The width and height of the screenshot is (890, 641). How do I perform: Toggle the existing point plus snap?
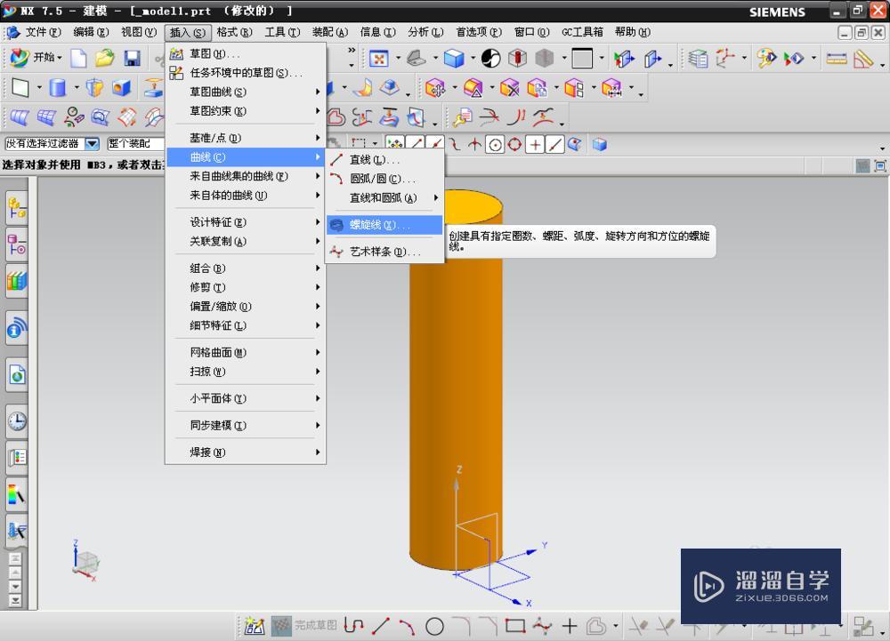point(534,145)
